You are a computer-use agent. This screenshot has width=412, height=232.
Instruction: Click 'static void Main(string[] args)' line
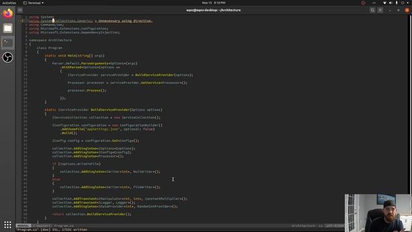(x=75, y=55)
